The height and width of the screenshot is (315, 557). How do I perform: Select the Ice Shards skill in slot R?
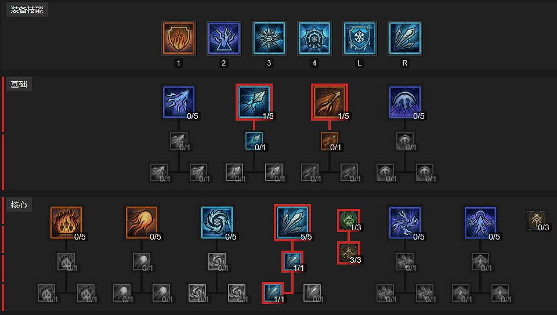(x=405, y=38)
